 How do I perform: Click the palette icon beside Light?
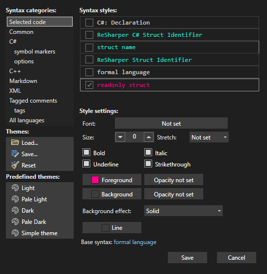15,188
